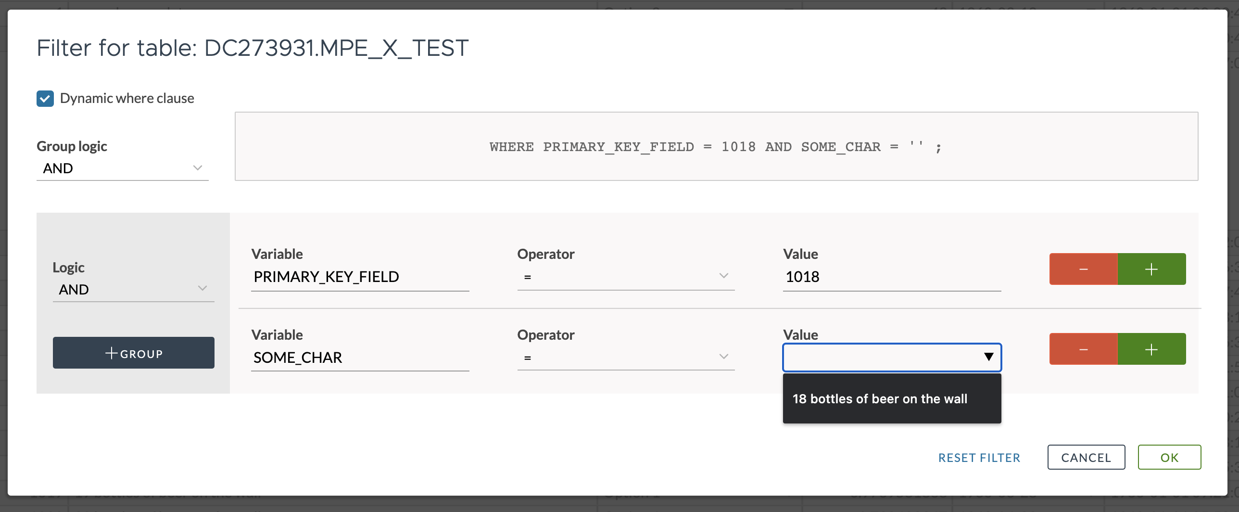Open the operator dropdown for PRIMARY_KEY_FIELD

coord(626,277)
